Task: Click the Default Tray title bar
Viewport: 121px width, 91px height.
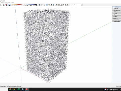Action: (117, 7)
